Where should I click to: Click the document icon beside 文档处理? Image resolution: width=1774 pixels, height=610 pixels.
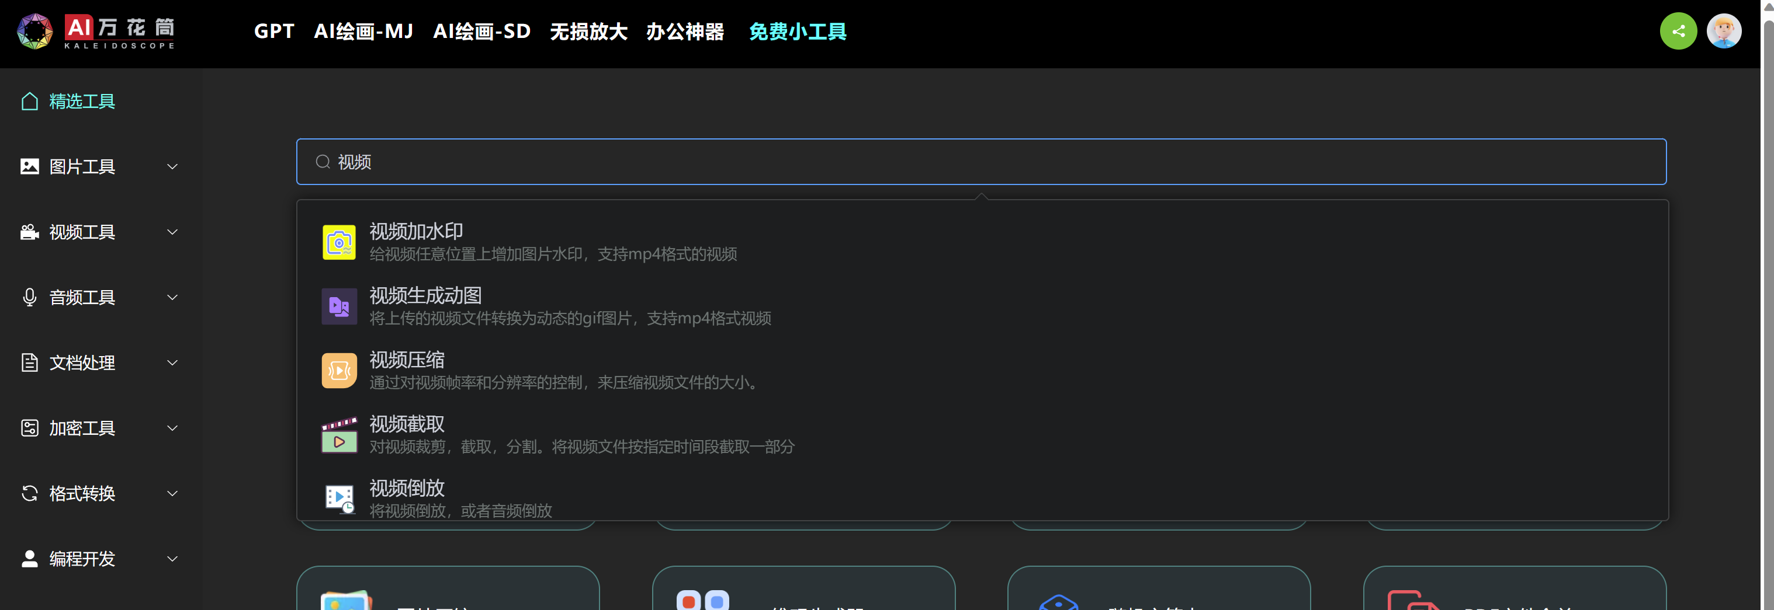(30, 362)
